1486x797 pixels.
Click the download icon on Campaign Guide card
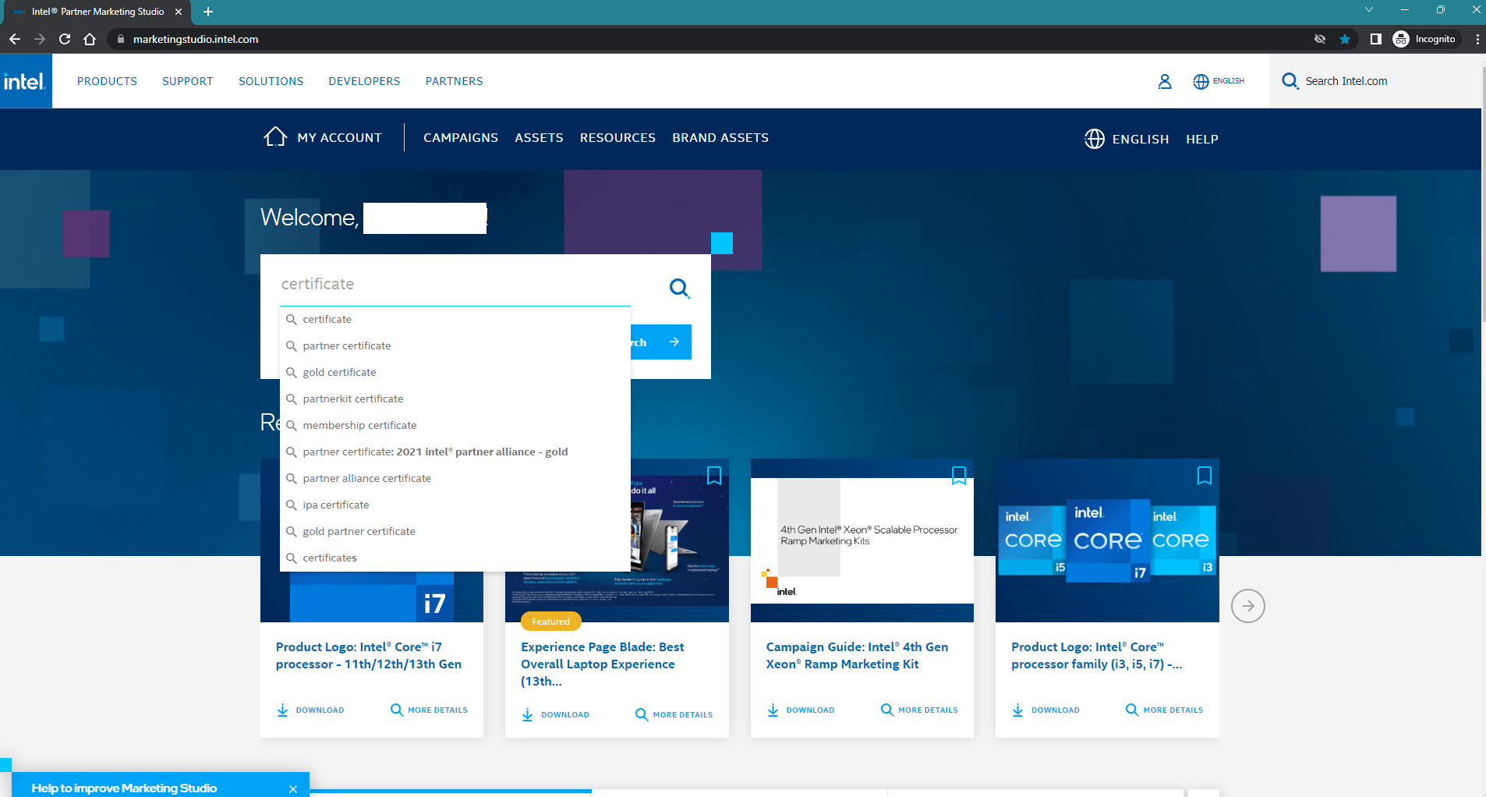(x=773, y=710)
